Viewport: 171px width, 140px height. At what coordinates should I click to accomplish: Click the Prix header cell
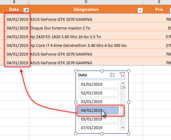point(157,9)
